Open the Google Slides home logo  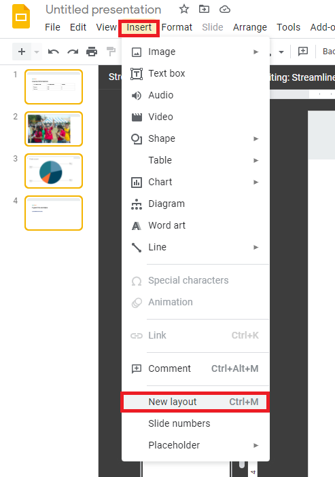pos(21,16)
